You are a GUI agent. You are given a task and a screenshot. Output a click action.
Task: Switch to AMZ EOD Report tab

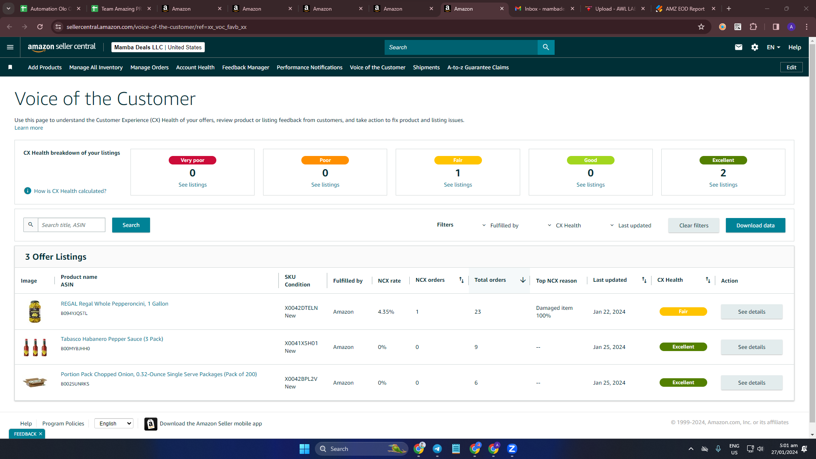pos(685,8)
